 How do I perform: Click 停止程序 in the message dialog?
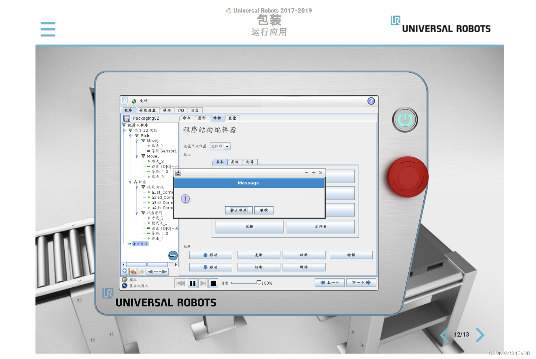point(238,210)
